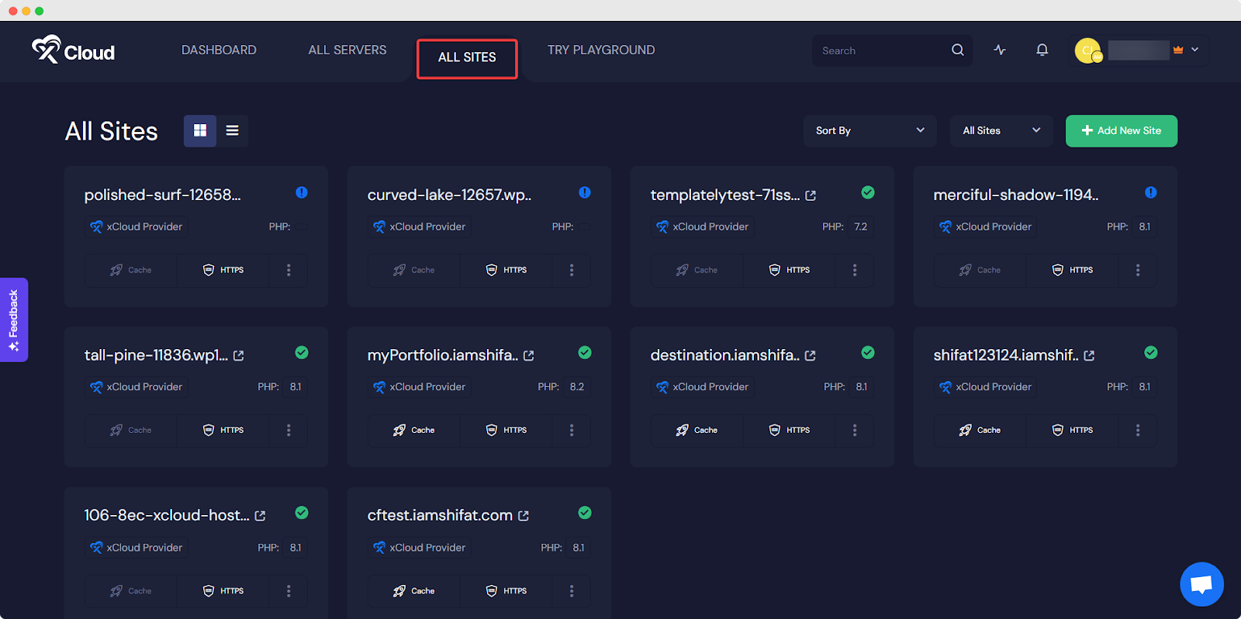1241x619 pixels.
Task: Click the Add New Site button
Action: [1121, 130]
